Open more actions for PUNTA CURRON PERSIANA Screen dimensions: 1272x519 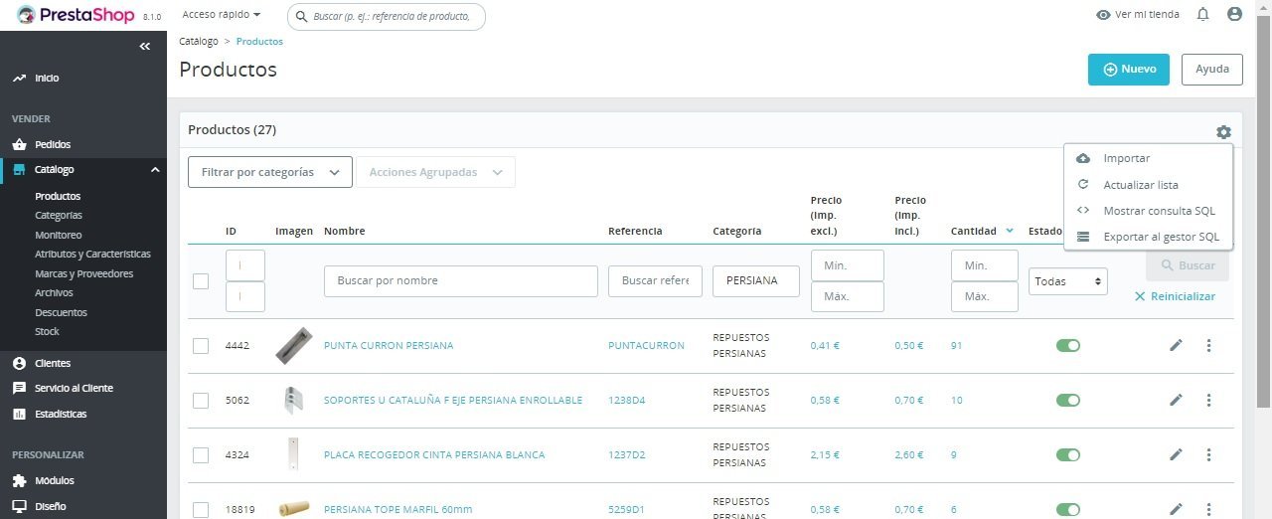1209,345
